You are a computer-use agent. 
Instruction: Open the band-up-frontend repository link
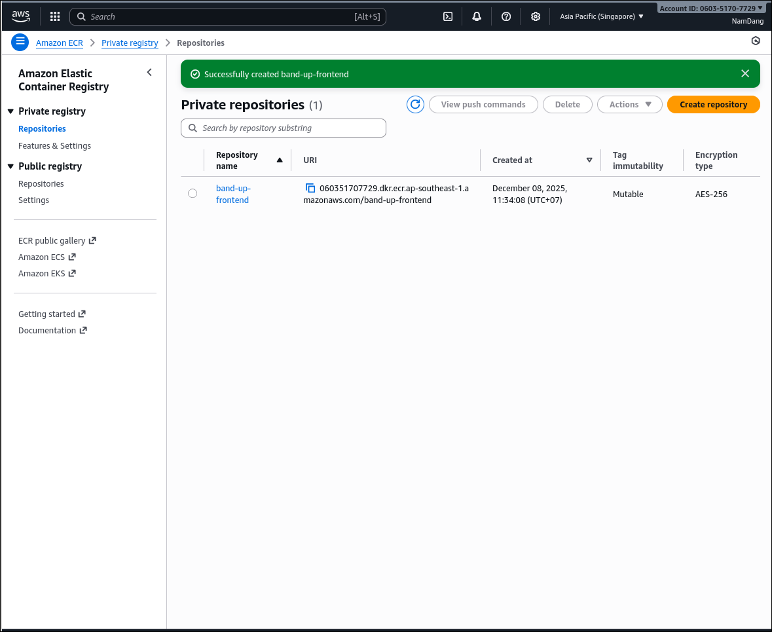(x=233, y=194)
